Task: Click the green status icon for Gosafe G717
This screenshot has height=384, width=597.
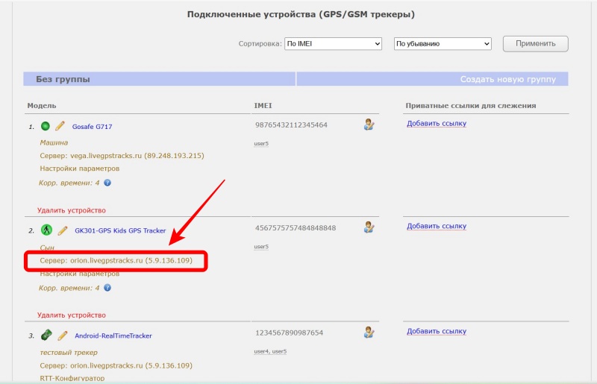Action: (46, 126)
